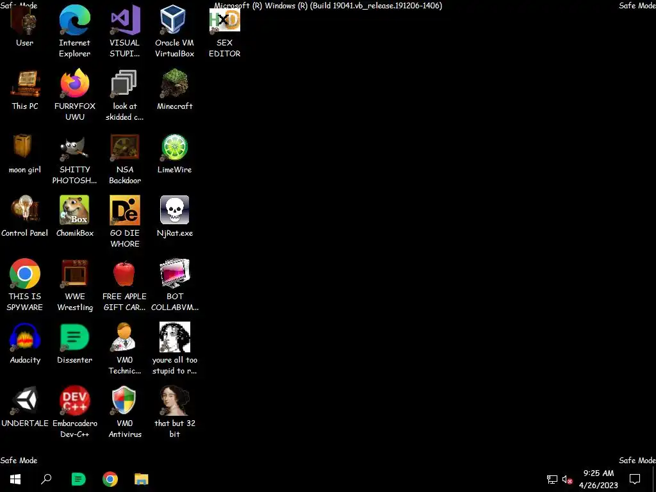Open Chrome from the taskbar

110,479
